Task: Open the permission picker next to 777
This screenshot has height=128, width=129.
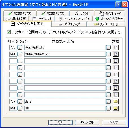Action: coord(20,101)
